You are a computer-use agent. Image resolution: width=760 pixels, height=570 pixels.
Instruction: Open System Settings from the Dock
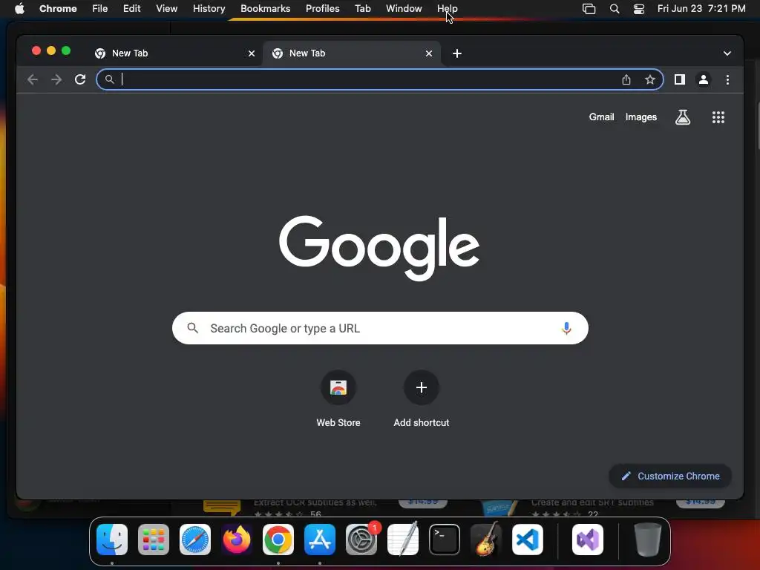click(361, 540)
